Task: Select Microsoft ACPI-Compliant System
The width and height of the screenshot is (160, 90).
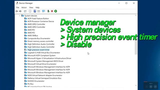Action: [41, 55]
